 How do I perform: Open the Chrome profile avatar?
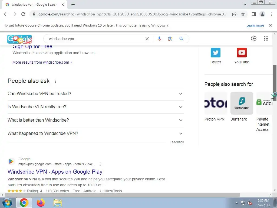pos(262,14)
